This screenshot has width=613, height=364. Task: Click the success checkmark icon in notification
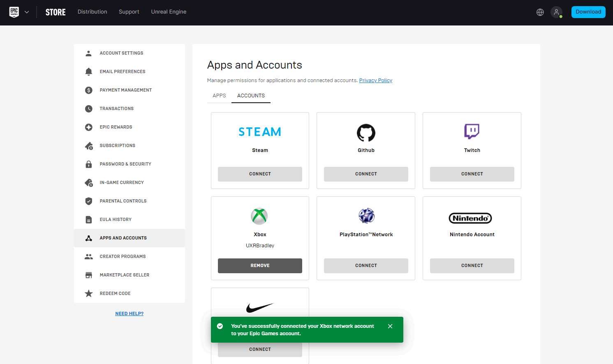tap(220, 326)
